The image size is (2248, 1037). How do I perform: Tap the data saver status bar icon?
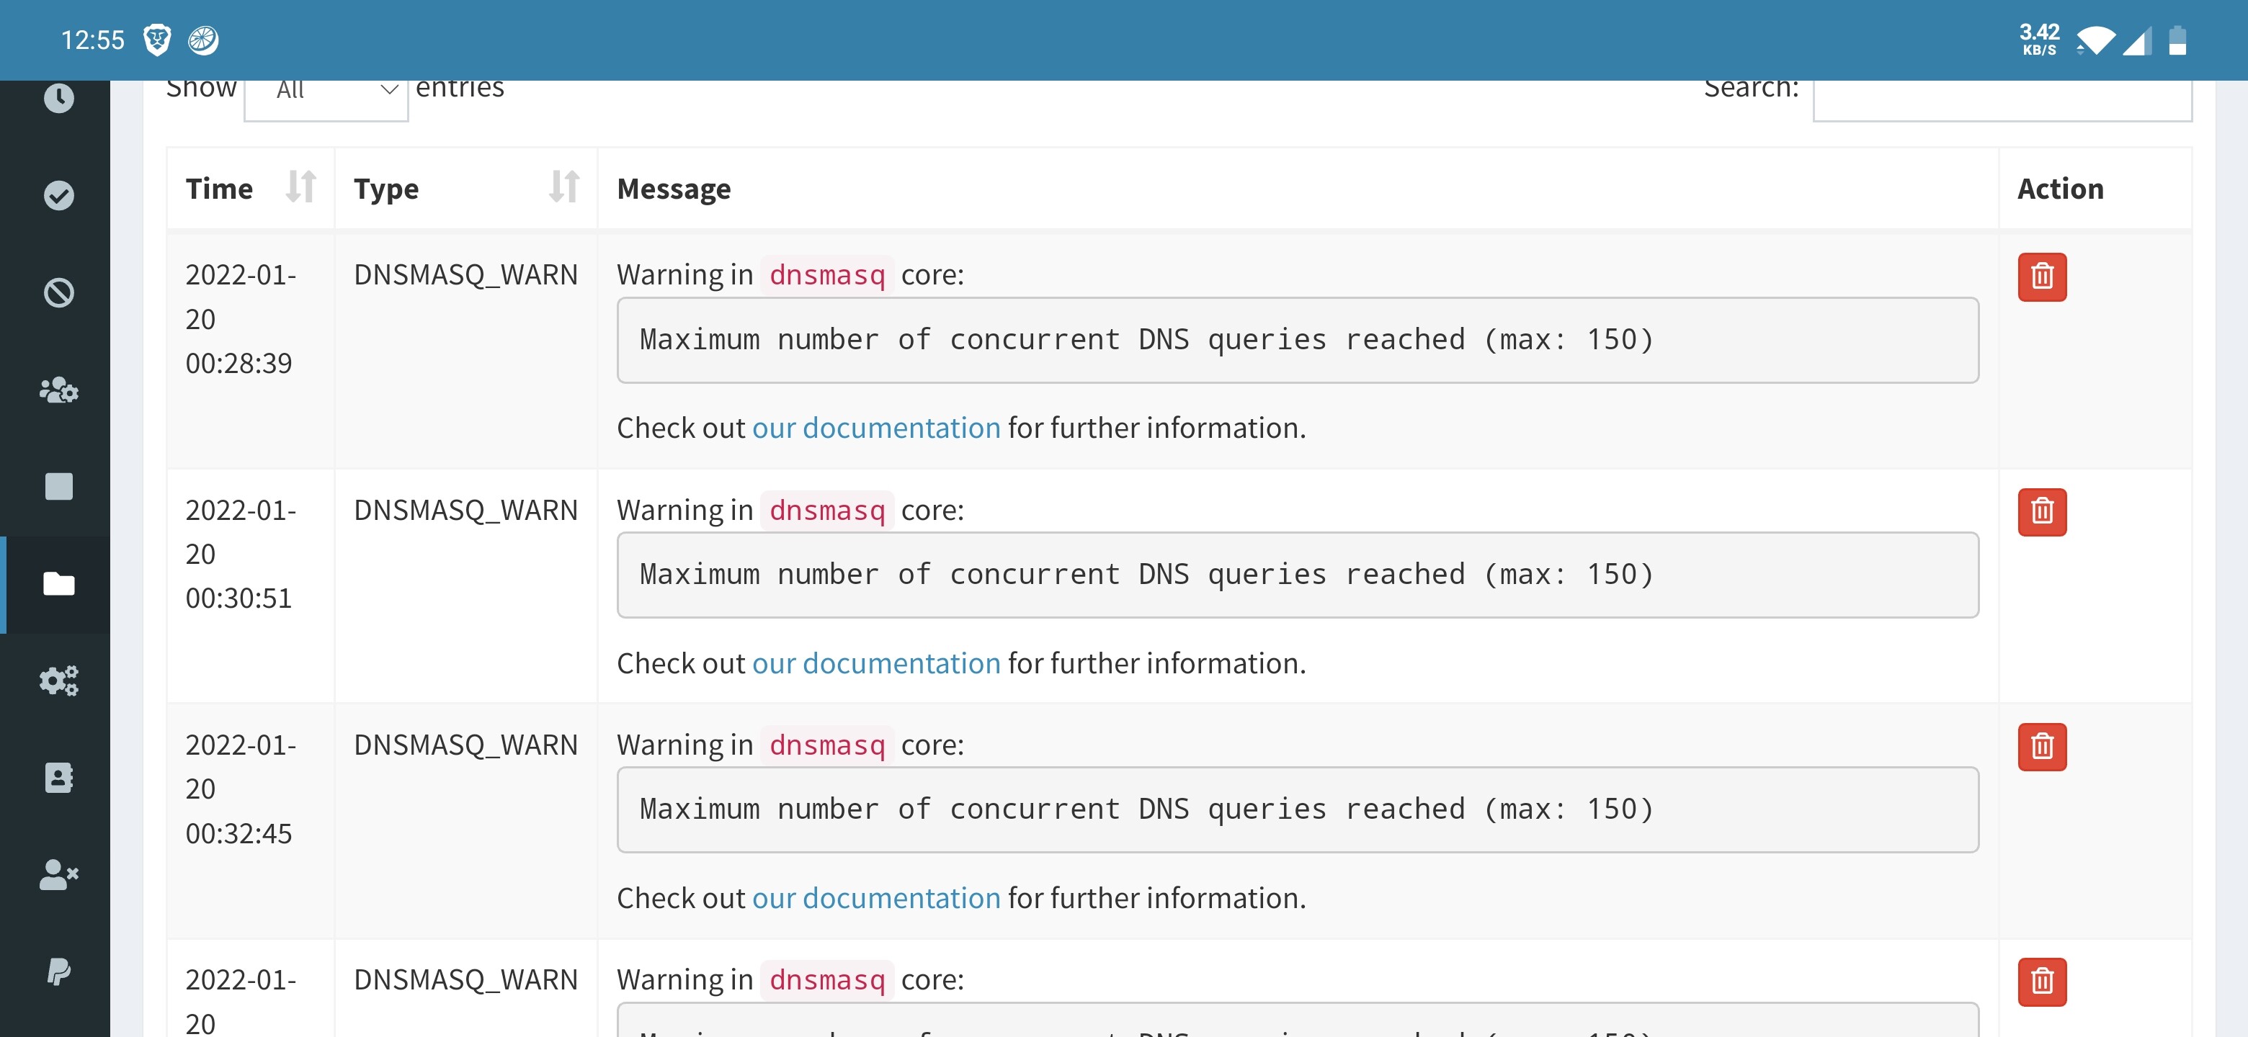pyautogui.click(x=203, y=40)
